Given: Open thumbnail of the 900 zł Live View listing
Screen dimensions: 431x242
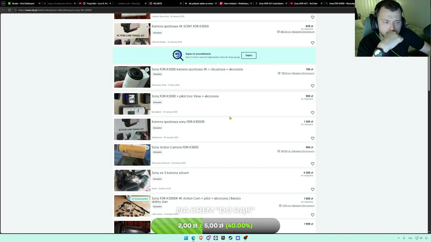Looking at the screenshot, I should point(132,104).
